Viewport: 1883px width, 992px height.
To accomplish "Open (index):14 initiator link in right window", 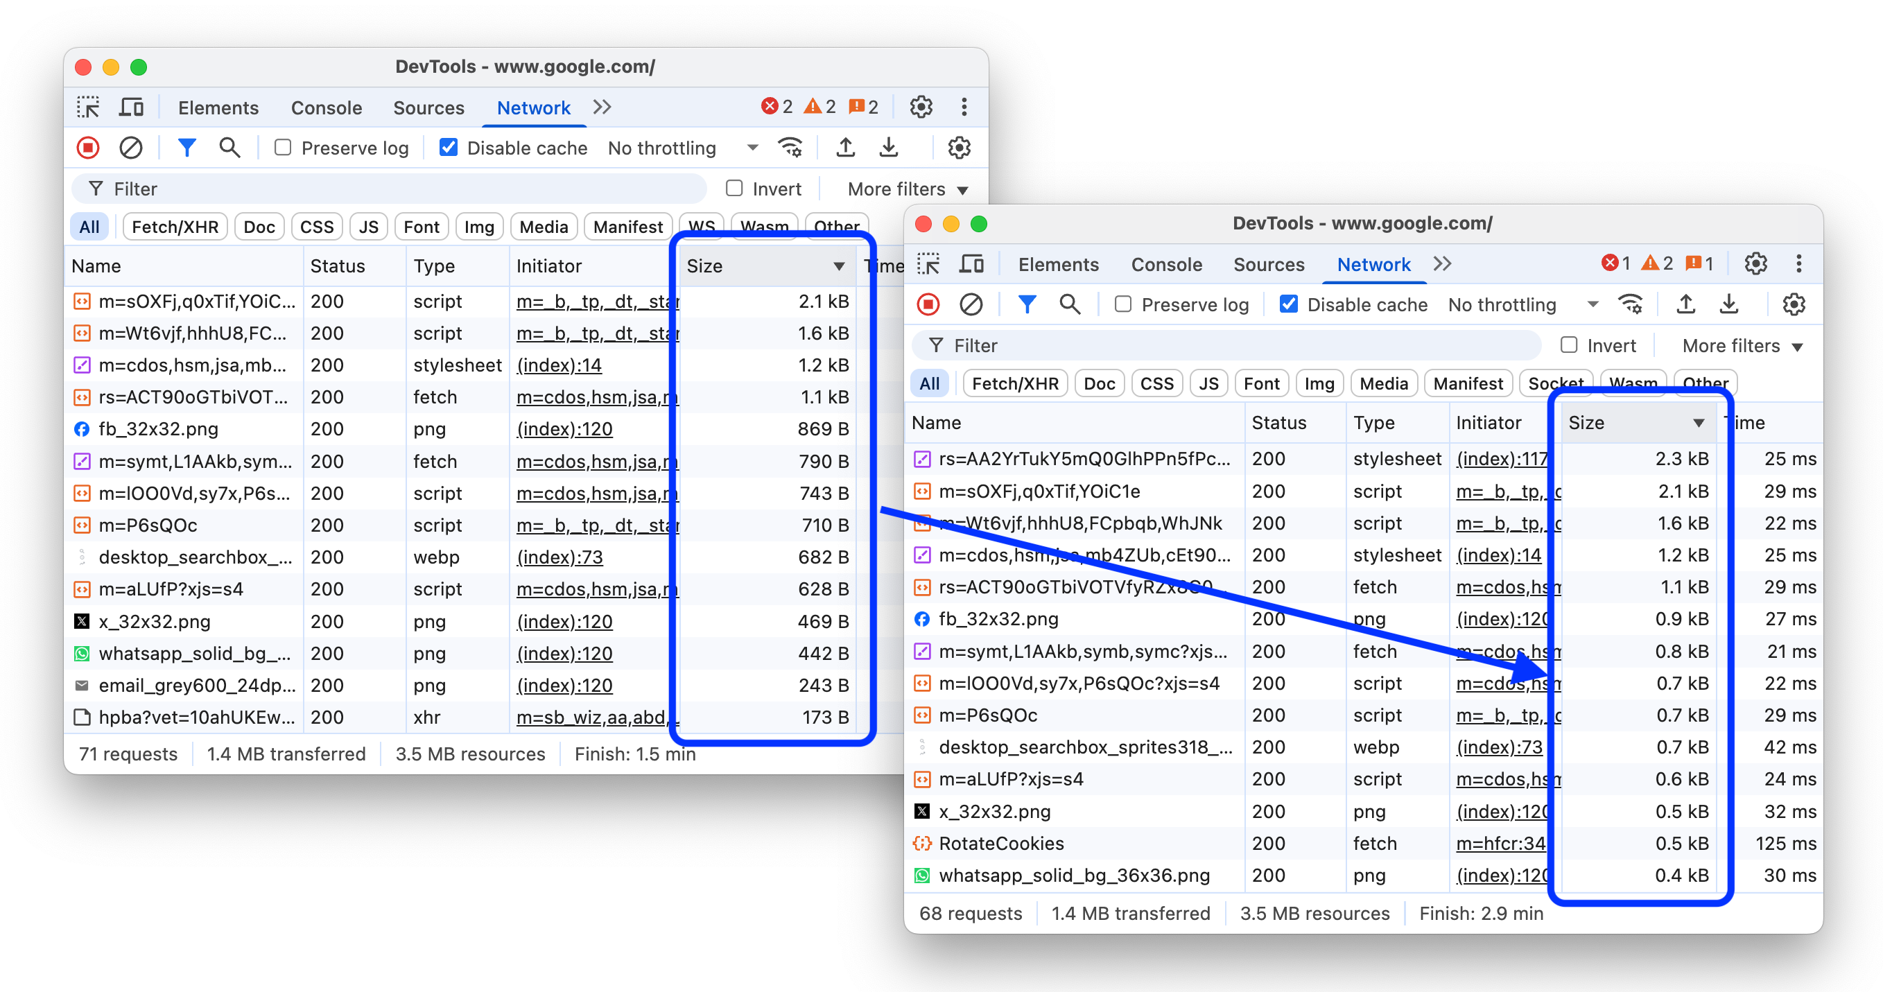I will [x=1498, y=555].
